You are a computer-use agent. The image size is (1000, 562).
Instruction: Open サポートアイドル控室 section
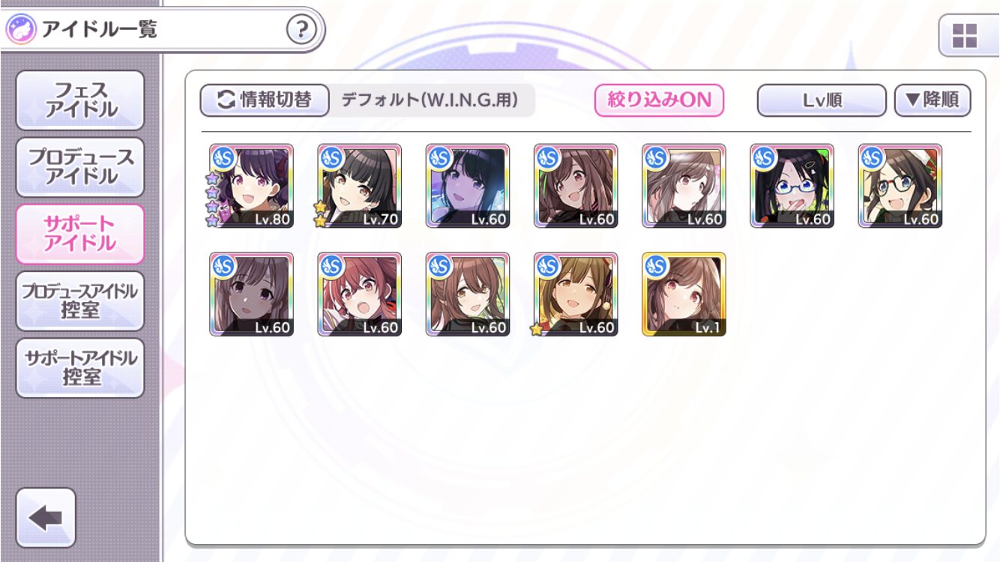pos(80,367)
